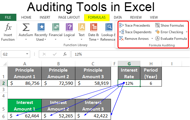Open Recently Used functions star book icon
This screenshot has height=120, width=190.
pyautogui.click(x=41, y=27)
